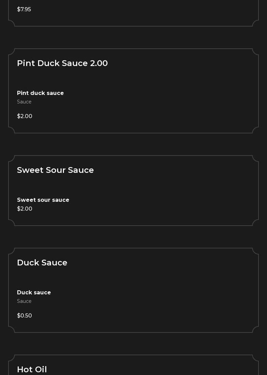
Task: Click empty area of Duck Sauce card
Action: tap(170, 296)
